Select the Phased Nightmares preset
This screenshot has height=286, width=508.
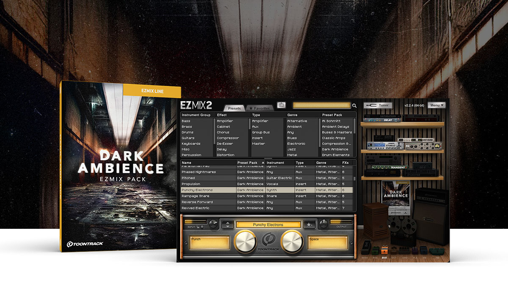tap(267, 172)
